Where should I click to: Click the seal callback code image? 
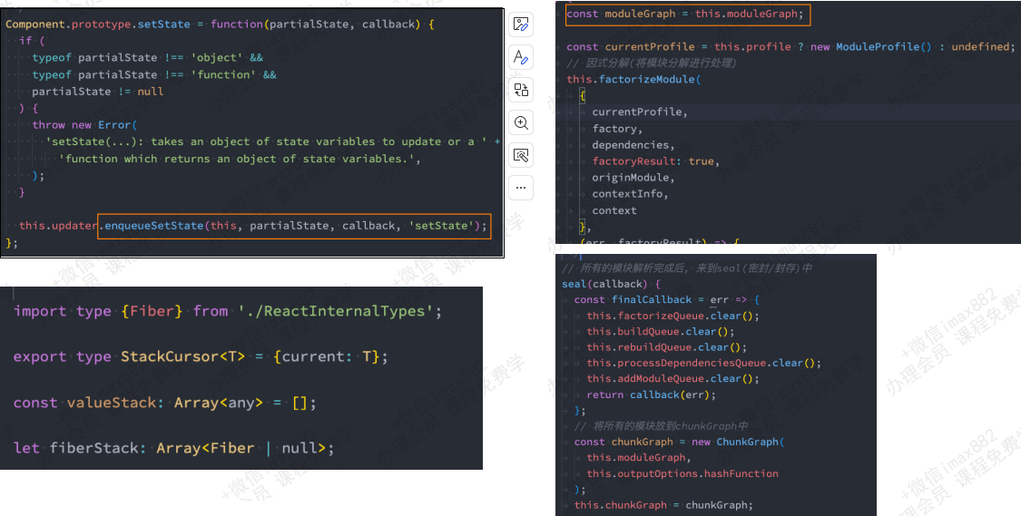tap(715, 385)
